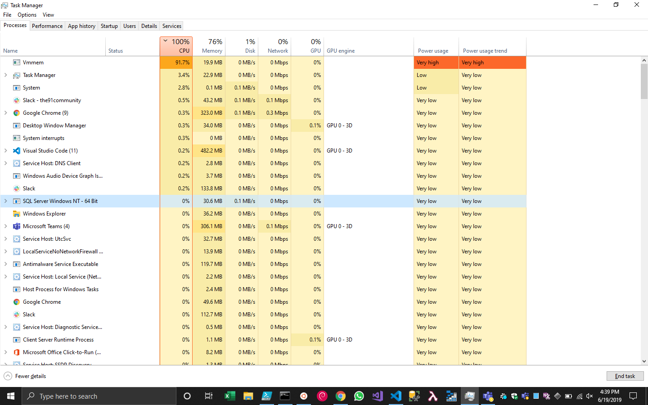Click the Task Manager row icon
Viewport: 648px width, 405px height.
[17, 75]
